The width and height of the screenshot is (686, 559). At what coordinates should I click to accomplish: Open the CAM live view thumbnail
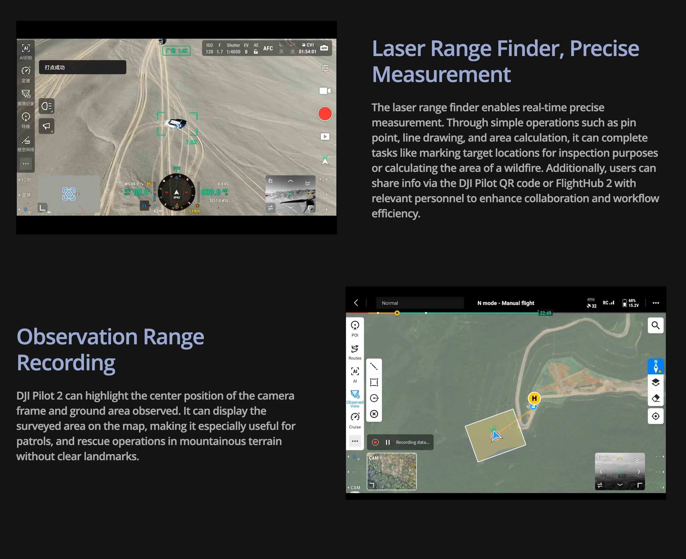point(391,471)
